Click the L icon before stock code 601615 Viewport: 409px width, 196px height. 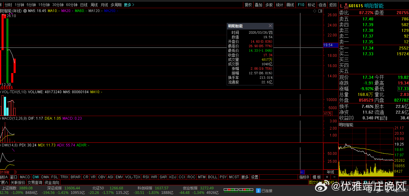(341, 5)
